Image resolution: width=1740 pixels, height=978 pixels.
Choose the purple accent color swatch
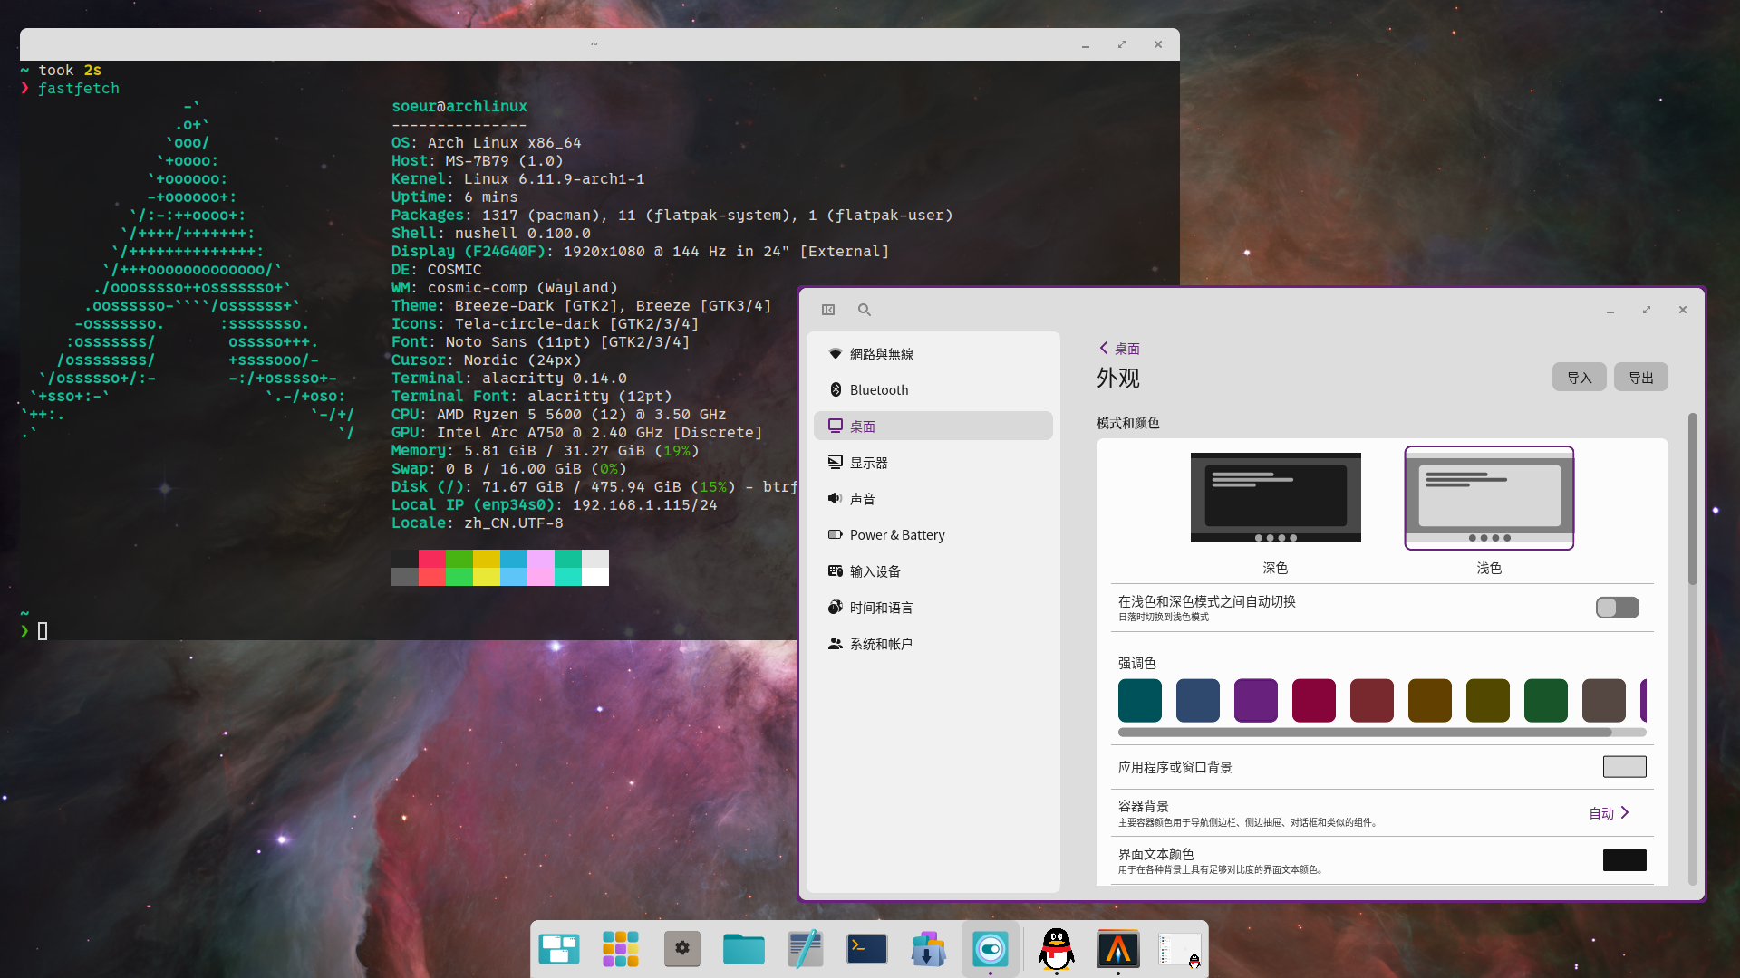click(x=1255, y=701)
